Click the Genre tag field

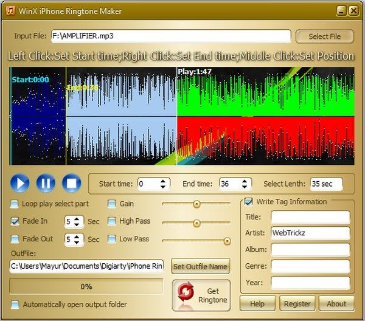tap(310, 266)
